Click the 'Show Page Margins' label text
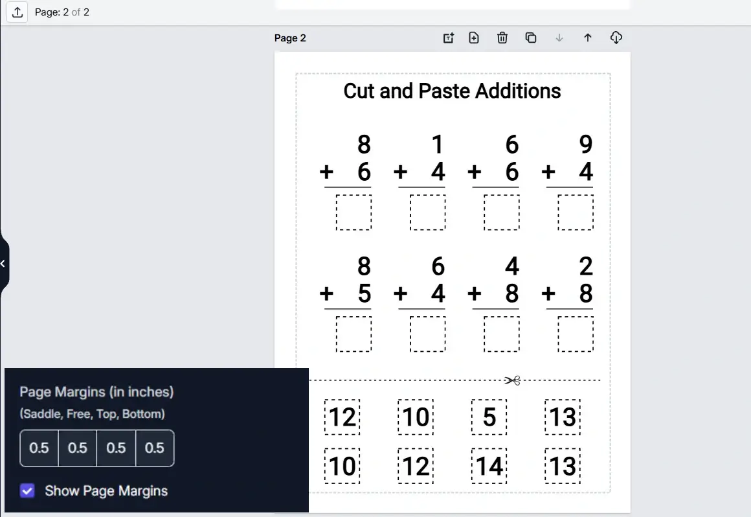 (x=106, y=491)
